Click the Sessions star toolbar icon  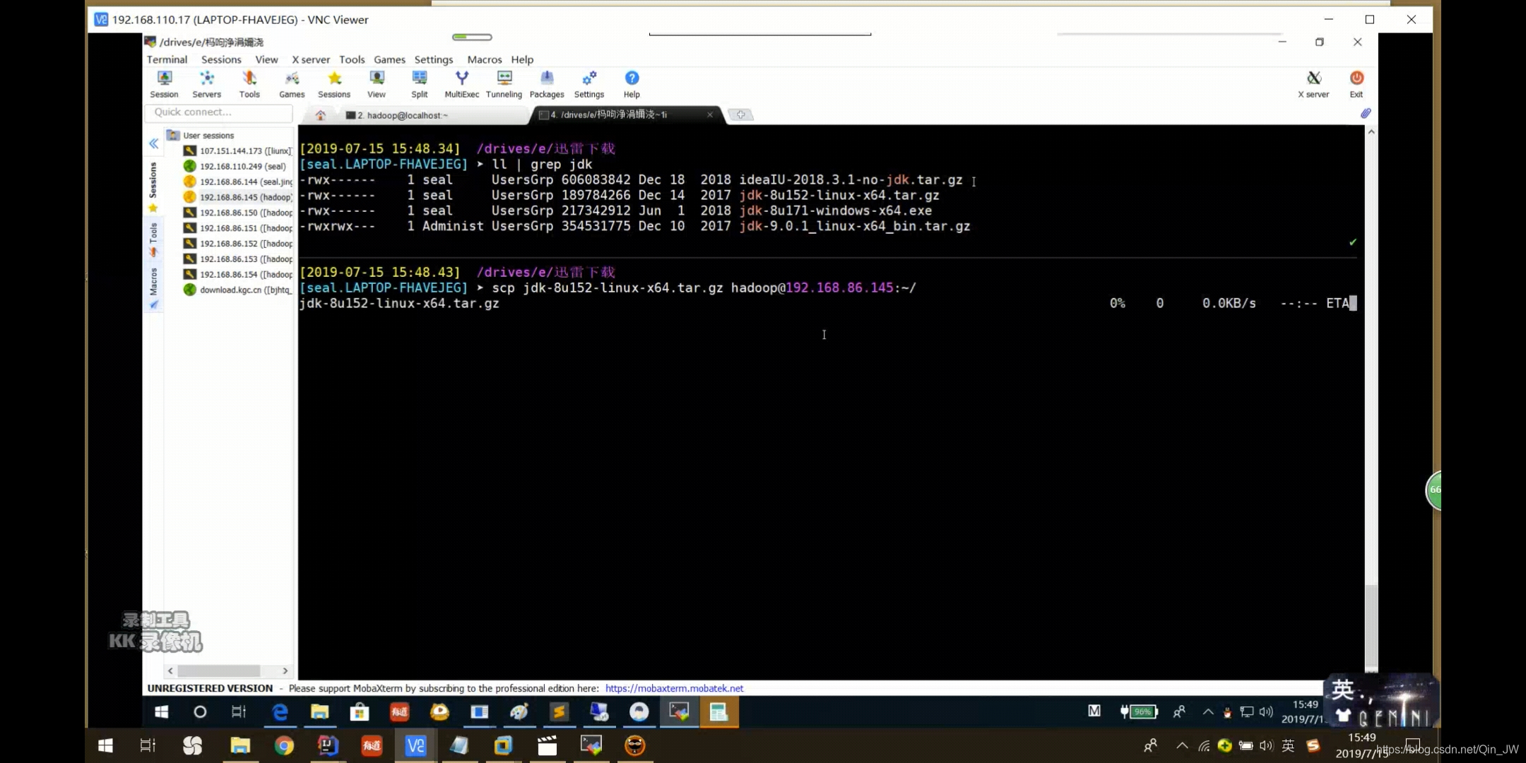[x=334, y=84]
